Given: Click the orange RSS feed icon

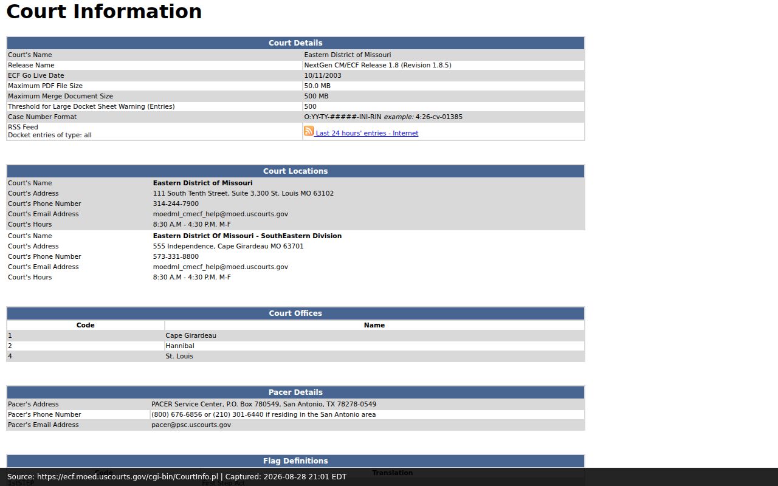Looking at the screenshot, I should (x=309, y=131).
